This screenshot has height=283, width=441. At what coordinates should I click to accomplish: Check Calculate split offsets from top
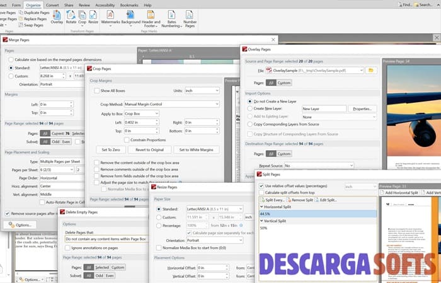[x=261, y=193]
